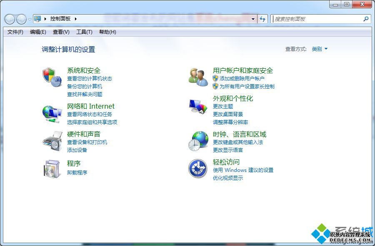Click 更改键盘或其他输入法 link
Screen dimensions: 375x246
[x=238, y=142]
